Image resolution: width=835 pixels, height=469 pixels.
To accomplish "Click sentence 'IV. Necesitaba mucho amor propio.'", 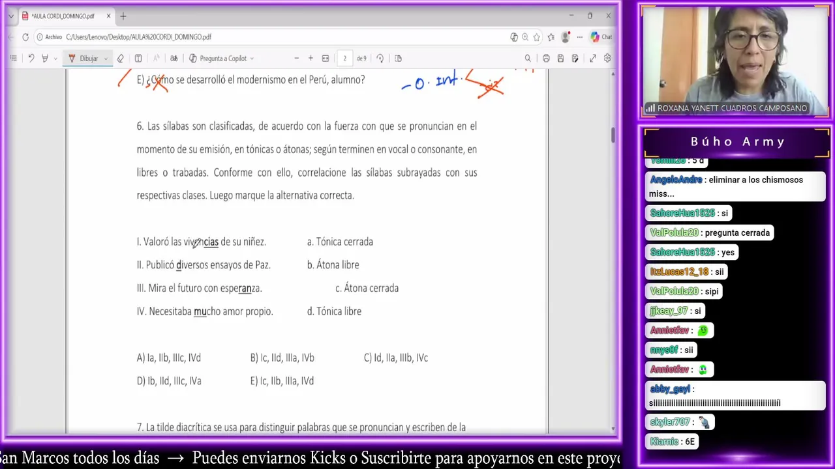I will (205, 311).
